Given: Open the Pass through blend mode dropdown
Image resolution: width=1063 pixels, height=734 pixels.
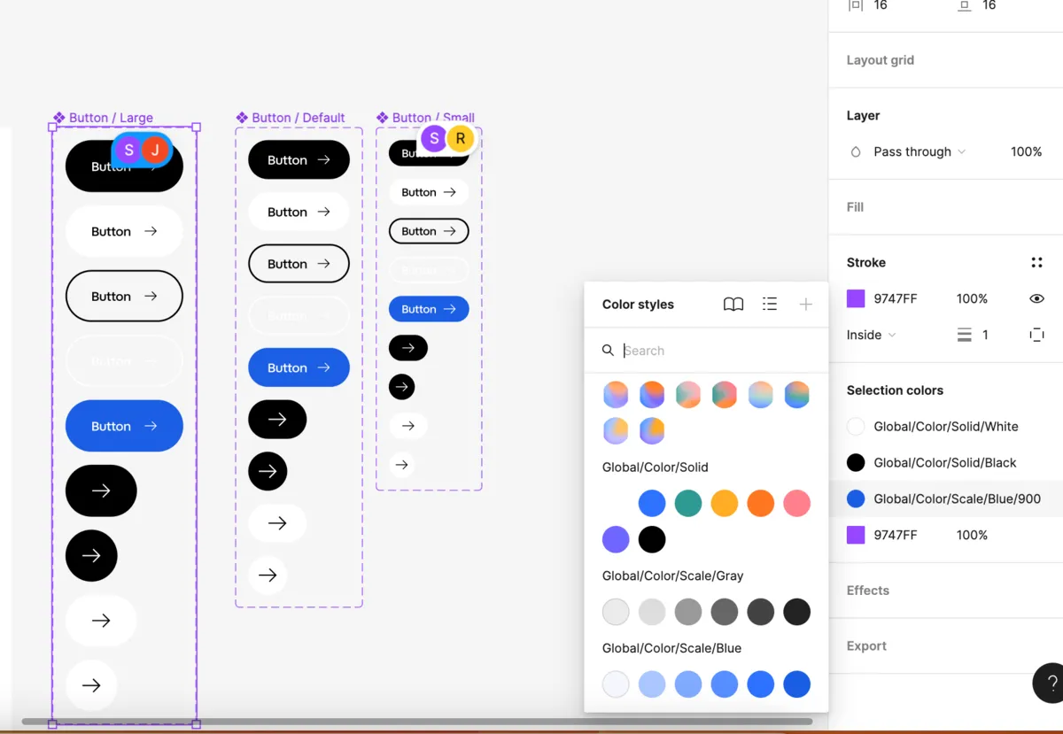Looking at the screenshot, I should point(919,152).
